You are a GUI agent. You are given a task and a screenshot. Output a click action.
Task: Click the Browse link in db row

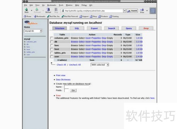click(74, 42)
